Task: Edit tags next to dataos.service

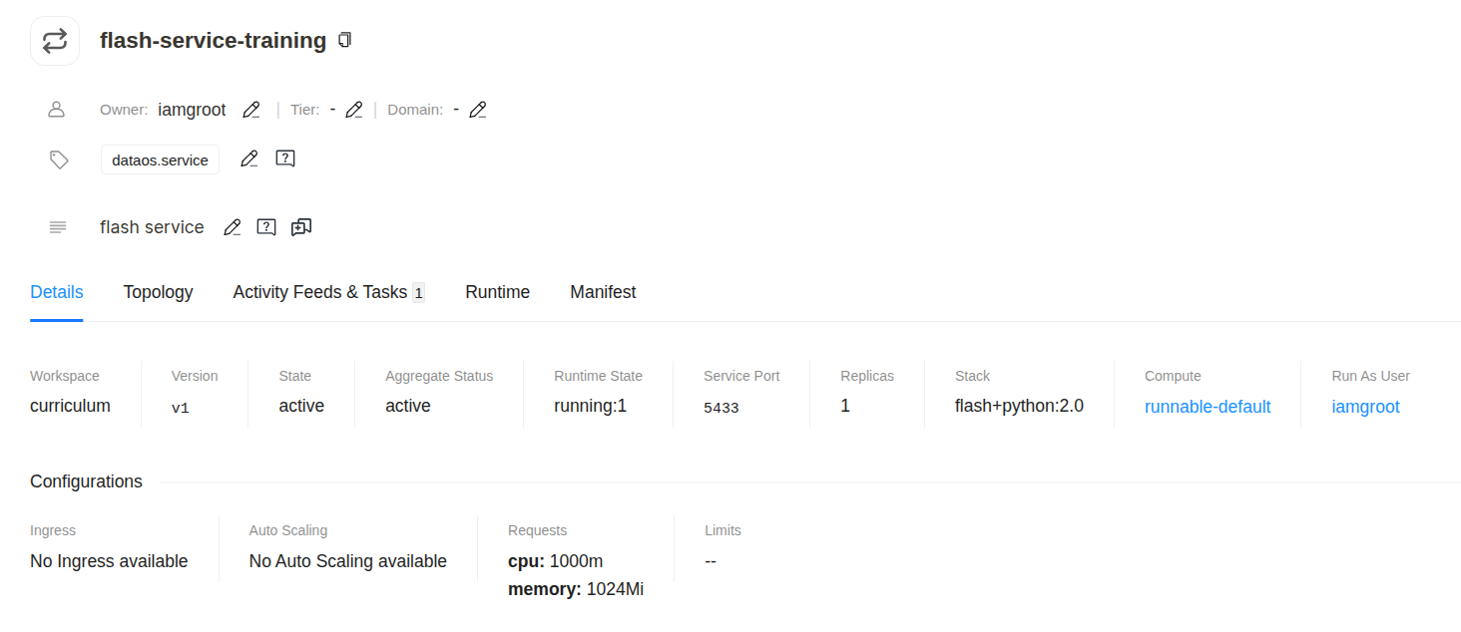Action: click(x=249, y=158)
